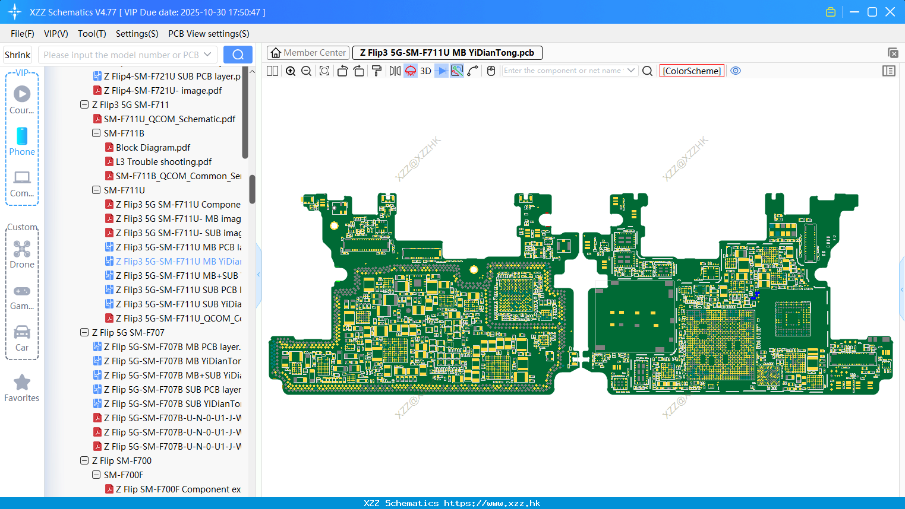
Task: Collapse the Z Flip SM-F700 folder
Action: pyautogui.click(x=84, y=460)
